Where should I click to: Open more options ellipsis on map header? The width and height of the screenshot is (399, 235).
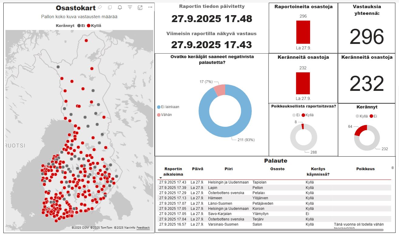(150, 8)
